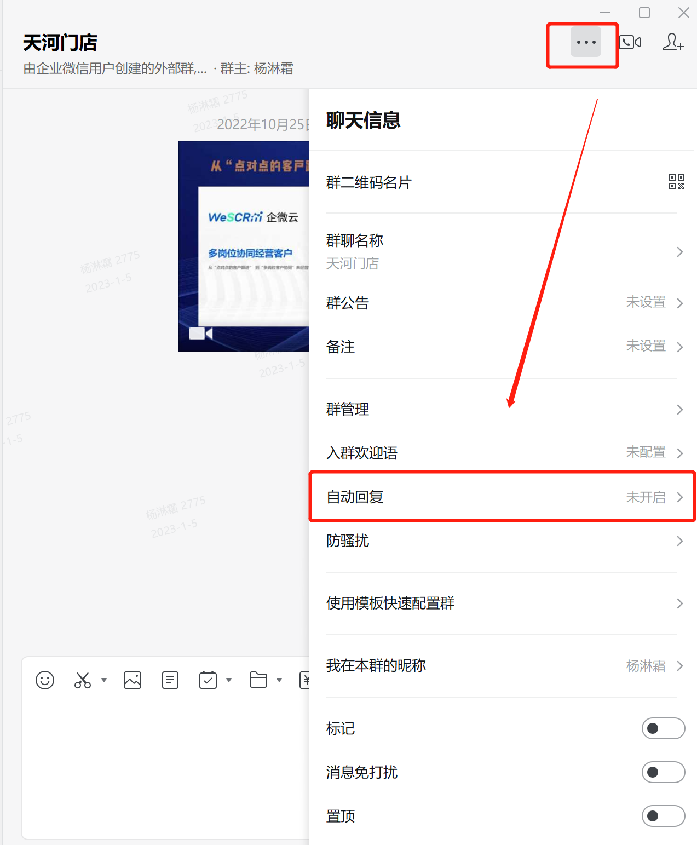
Task: Turn on the 置顶 pin toggle
Action: coord(663,816)
